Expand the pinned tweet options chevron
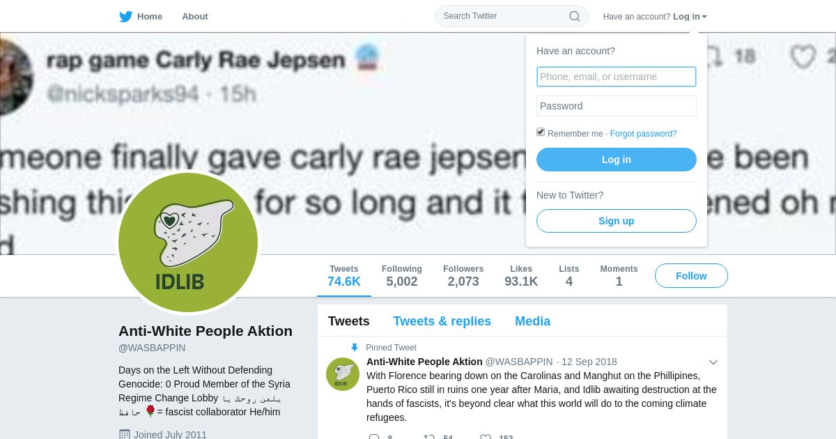The height and width of the screenshot is (439, 836). (713, 362)
